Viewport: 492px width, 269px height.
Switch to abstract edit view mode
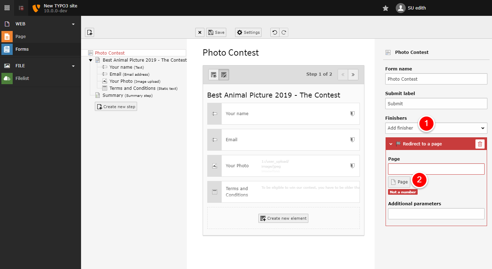224,75
